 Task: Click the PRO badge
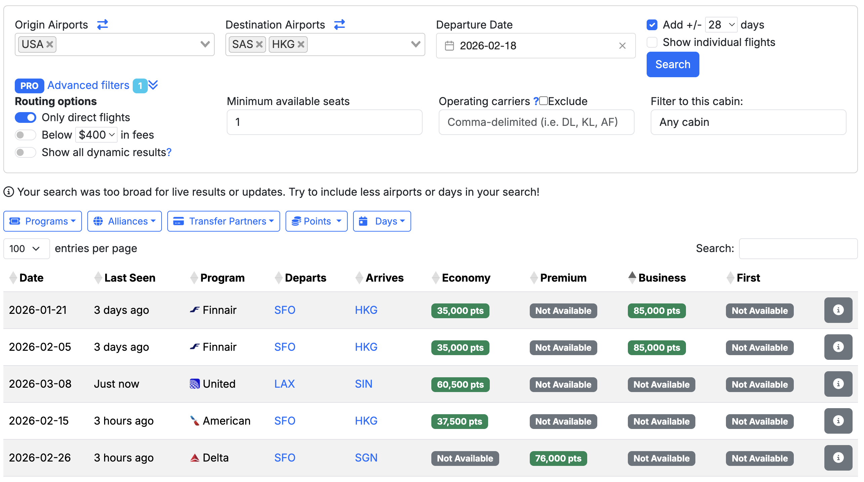[x=29, y=86]
